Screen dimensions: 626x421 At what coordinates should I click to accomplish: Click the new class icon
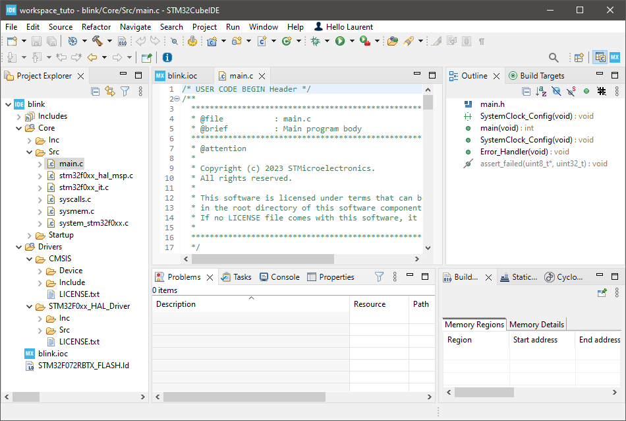tap(286, 41)
